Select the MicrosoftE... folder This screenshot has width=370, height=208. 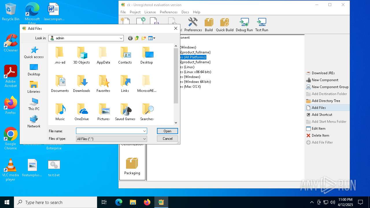[x=147, y=84]
